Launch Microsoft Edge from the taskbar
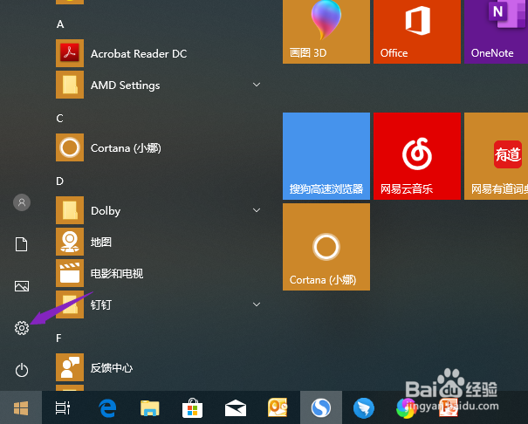The width and height of the screenshot is (528, 424). tap(107, 407)
